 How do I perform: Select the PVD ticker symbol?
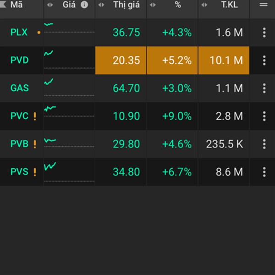19,60
